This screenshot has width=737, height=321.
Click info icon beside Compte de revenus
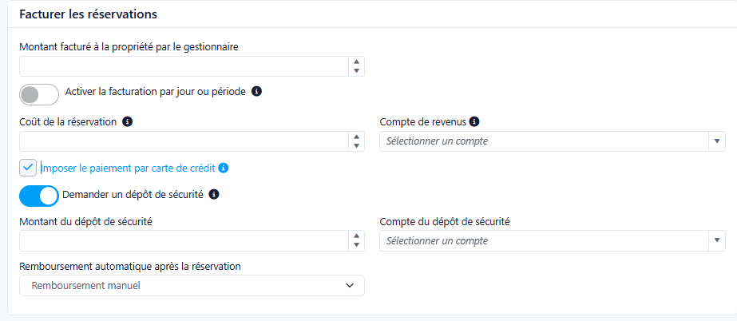tap(474, 121)
